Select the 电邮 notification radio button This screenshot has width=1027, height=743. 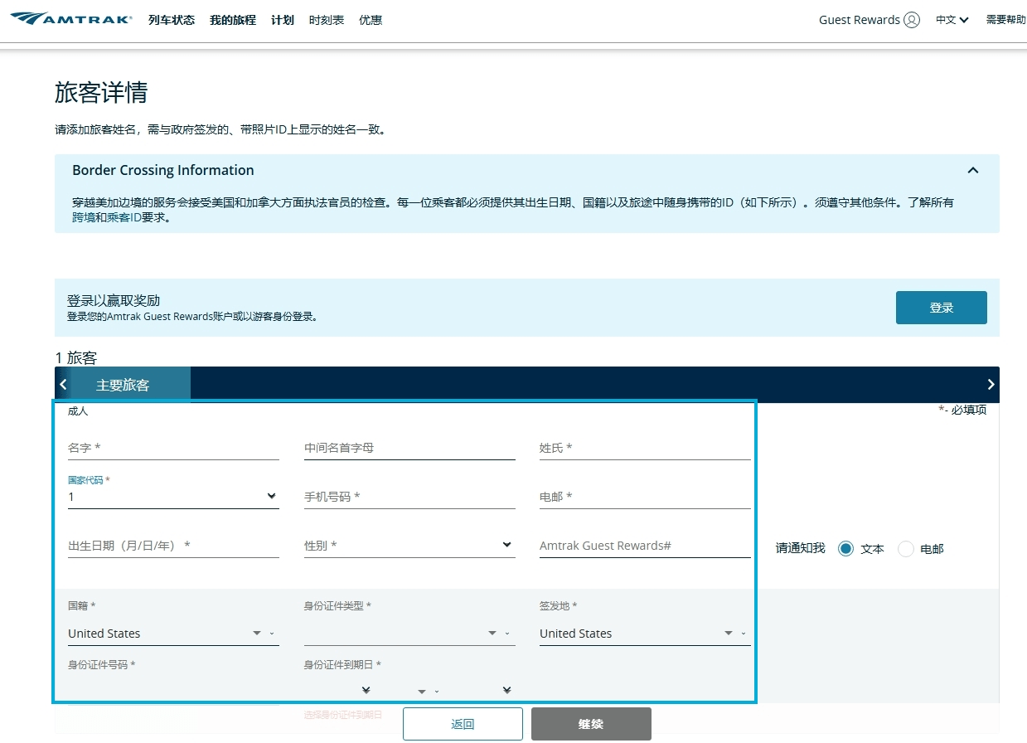pos(906,548)
